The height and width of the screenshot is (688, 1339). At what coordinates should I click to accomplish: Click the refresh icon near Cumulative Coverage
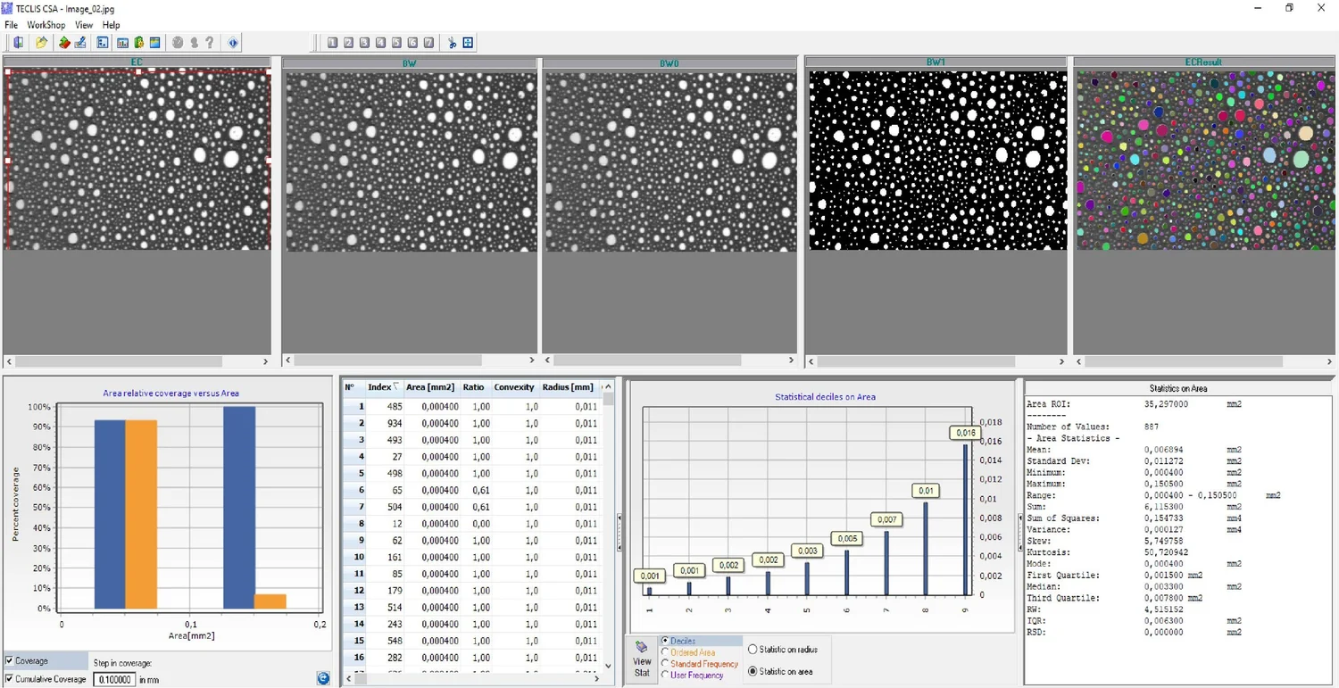point(322,678)
